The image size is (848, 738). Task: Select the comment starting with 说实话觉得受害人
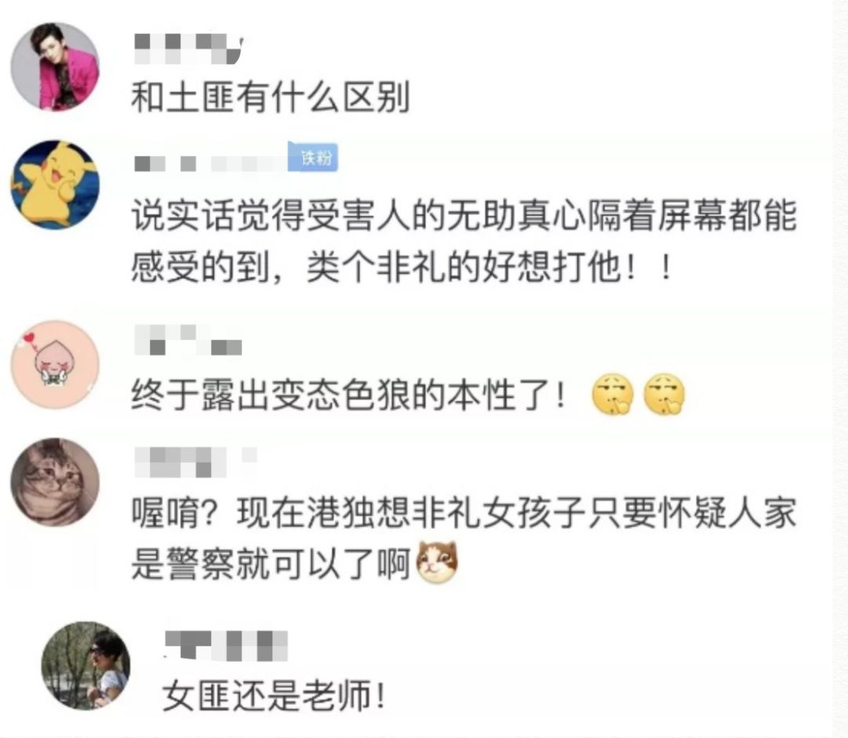click(x=464, y=241)
